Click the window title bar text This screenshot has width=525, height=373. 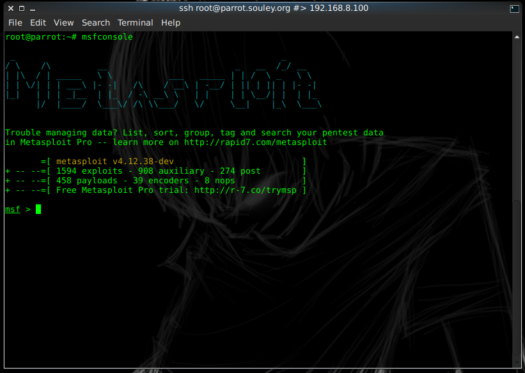[x=274, y=8]
